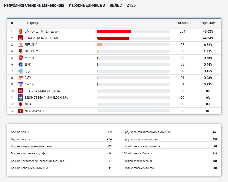Viewport: 228px width, 182px height.
Task: Click the ВМРО - ДПМНЕ party logo icon
Action: tap(21, 31)
